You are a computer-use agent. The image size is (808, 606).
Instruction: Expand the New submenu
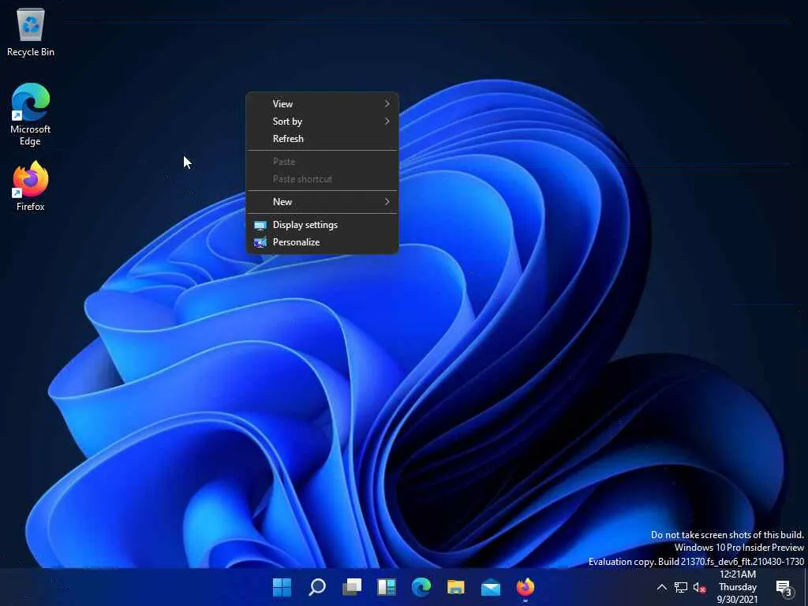[323, 201]
